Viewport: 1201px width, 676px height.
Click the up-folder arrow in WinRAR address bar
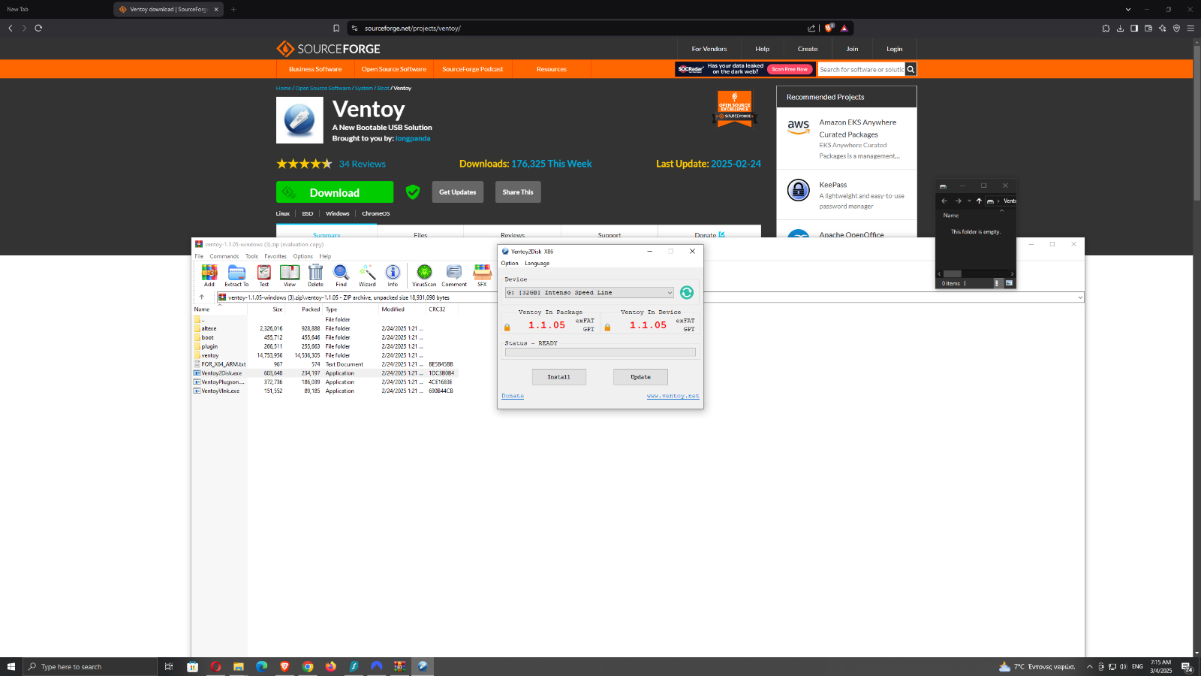(x=201, y=297)
